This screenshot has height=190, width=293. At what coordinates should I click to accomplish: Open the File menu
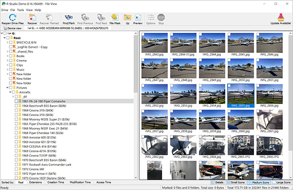click(13, 10)
